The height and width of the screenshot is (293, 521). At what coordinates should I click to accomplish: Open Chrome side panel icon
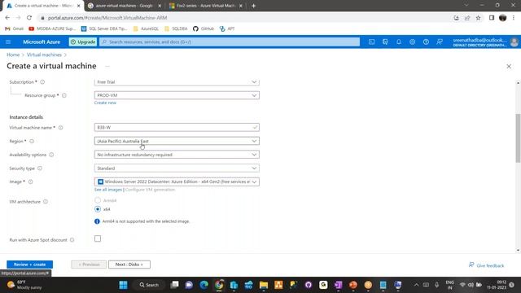(x=492, y=18)
